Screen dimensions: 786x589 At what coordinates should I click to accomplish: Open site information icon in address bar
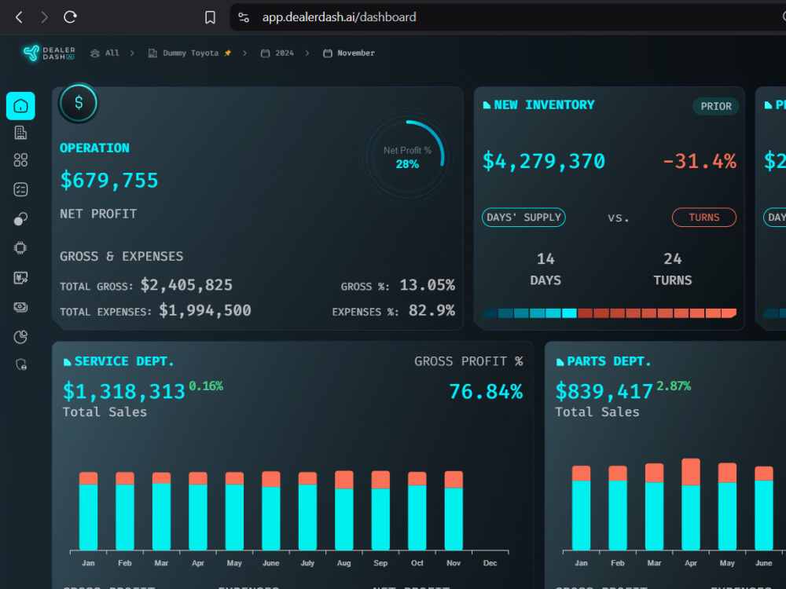[244, 17]
